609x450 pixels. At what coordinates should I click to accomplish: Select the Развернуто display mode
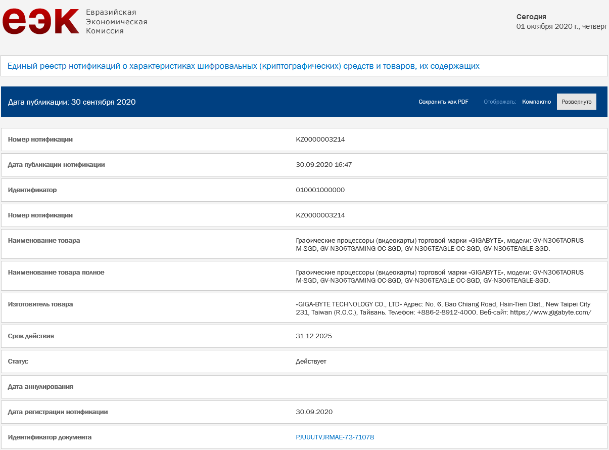576,102
